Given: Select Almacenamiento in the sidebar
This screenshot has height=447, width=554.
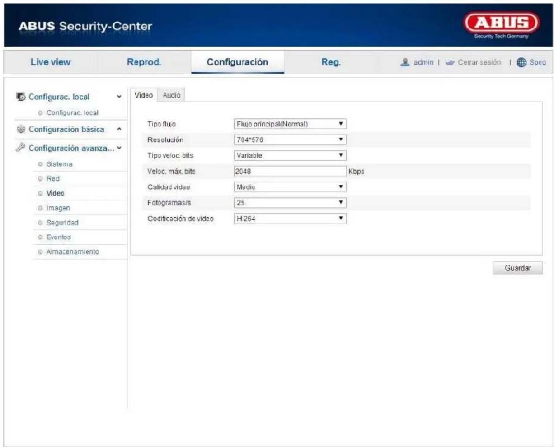Looking at the screenshot, I should point(72,252).
